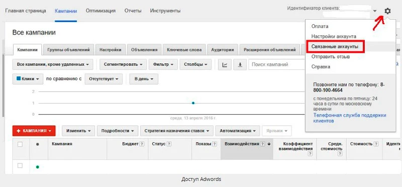
Task: Switch to Группы объявлений tab
Action: click(68, 50)
